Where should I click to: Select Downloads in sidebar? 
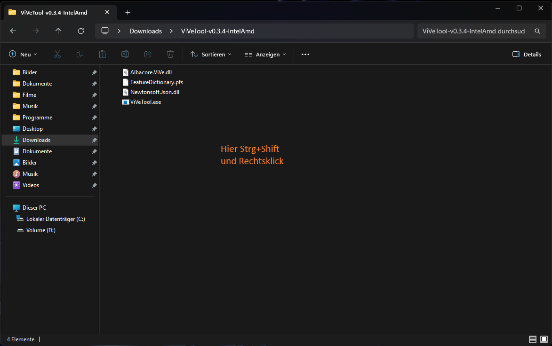coord(50,140)
